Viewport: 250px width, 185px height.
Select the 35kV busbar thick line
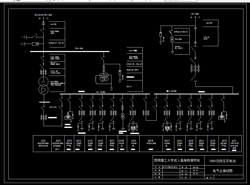[70, 52]
